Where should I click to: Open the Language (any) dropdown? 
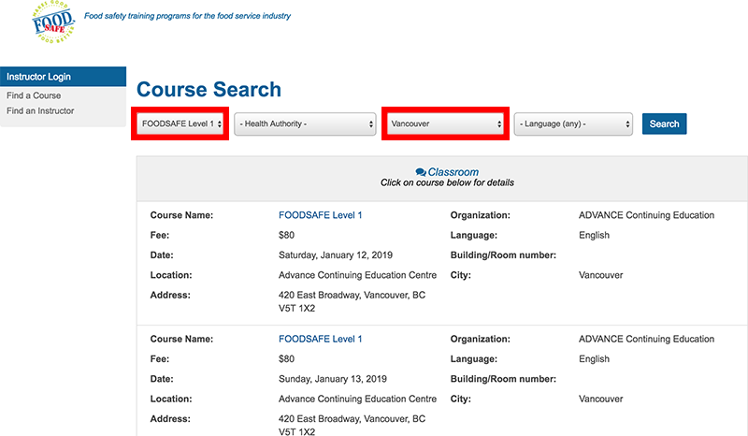573,124
